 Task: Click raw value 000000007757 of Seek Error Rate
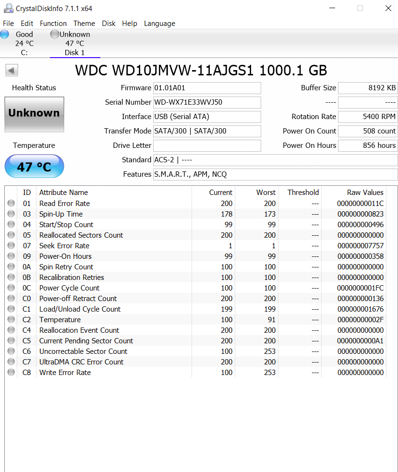coord(361,246)
